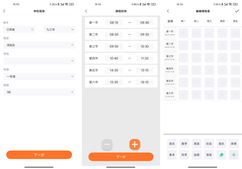Edit 第五节 end time 15:10
The height and width of the screenshot is (169, 242).
click(x=145, y=70)
